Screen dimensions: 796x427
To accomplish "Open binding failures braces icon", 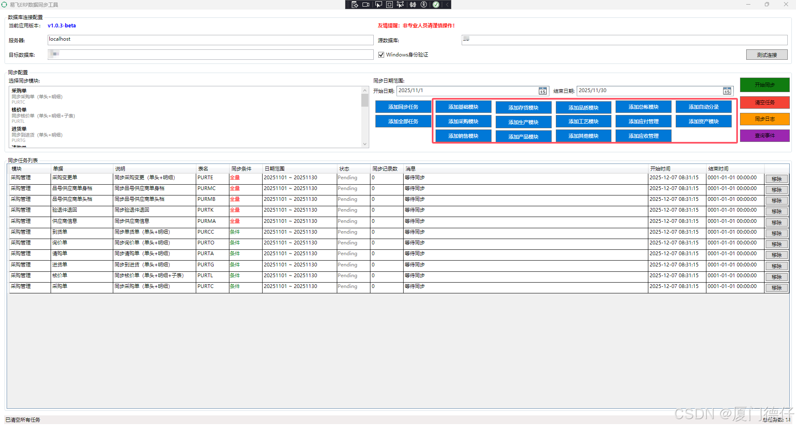I will pyautogui.click(x=413, y=5).
